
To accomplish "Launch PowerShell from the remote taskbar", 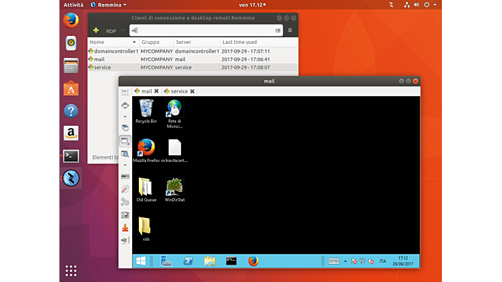I will click(x=188, y=261).
